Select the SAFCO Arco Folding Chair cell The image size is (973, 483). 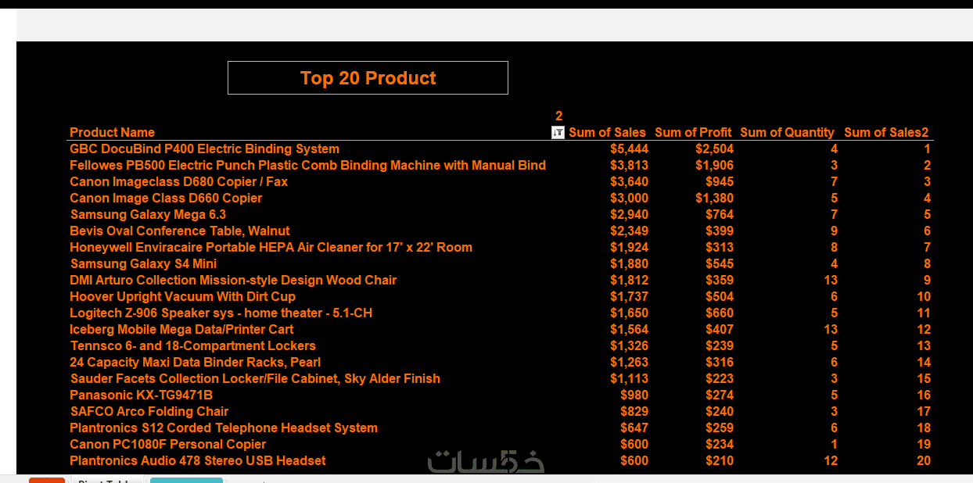coord(149,412)
